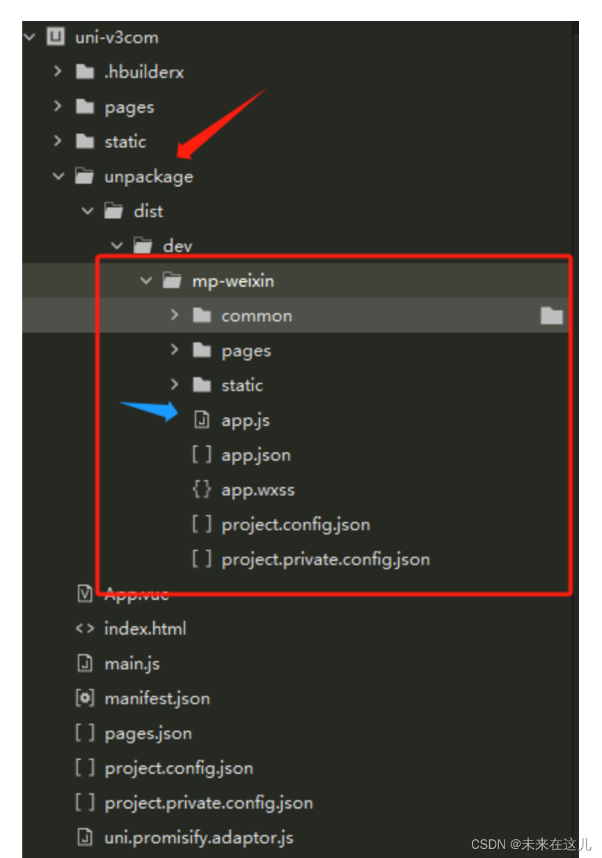Click the top-level static folder icon
This screenshot has height=858, width=602.
(85, 141)
